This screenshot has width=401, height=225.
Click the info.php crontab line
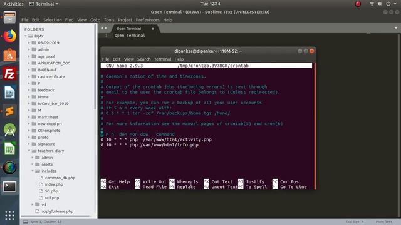(150, 145)
